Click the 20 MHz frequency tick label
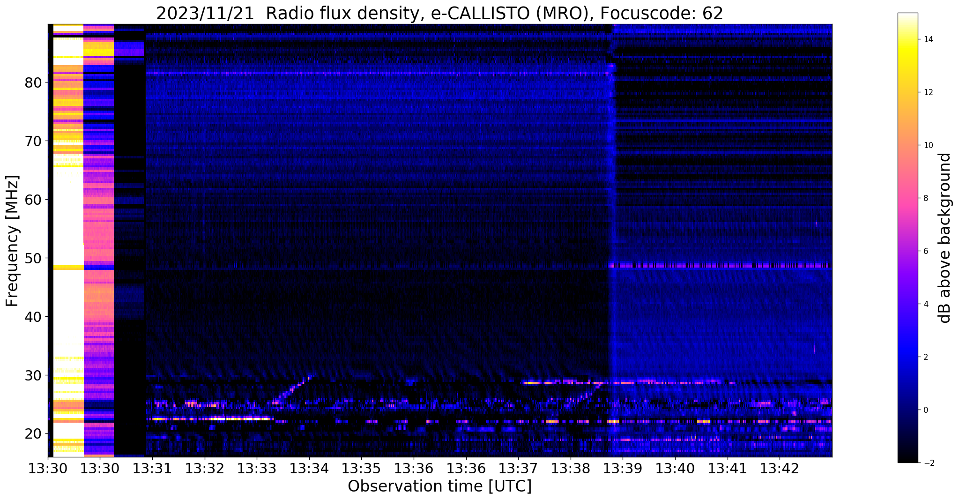This screenshot has width=959, height=500. click(34, 434)
